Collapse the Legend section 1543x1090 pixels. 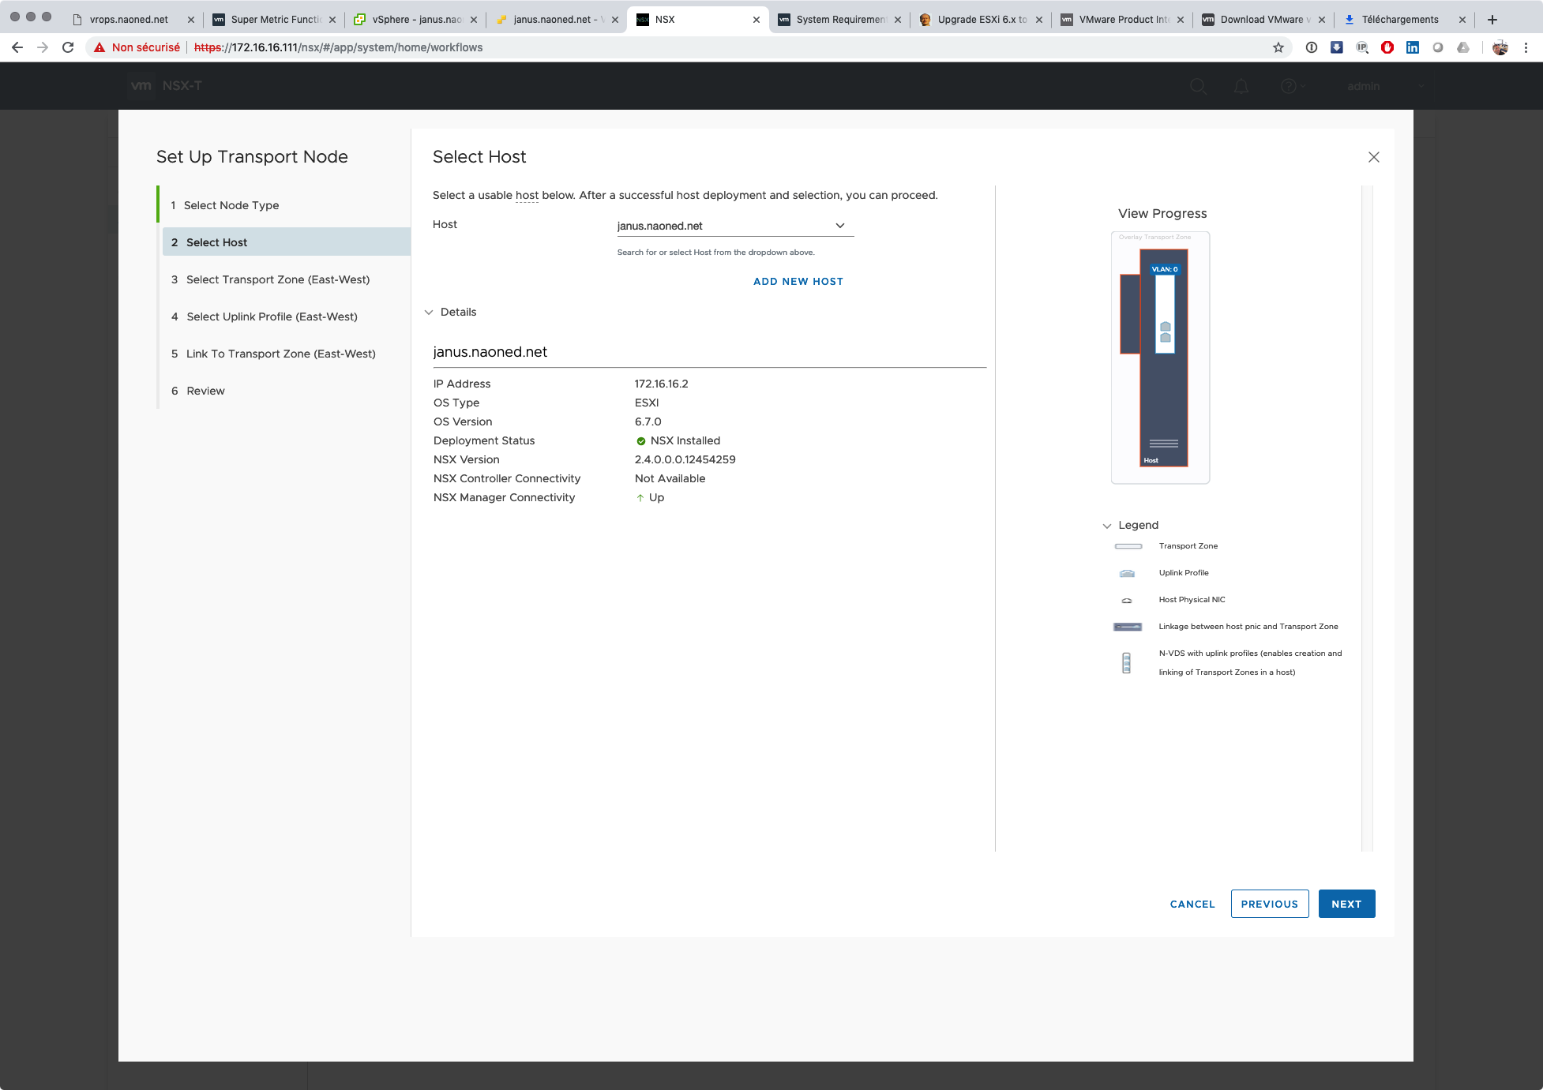coord(1107,526)
